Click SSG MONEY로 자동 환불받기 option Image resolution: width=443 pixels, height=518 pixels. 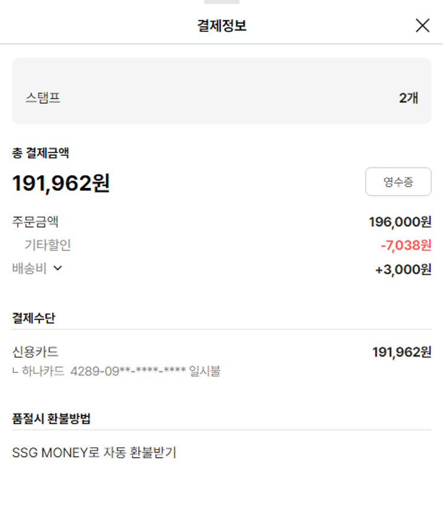click(x=95, y=454)
